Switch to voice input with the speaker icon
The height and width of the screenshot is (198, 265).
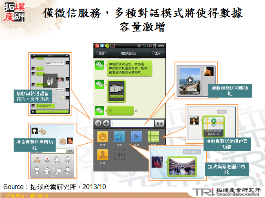tap(98, 123)
